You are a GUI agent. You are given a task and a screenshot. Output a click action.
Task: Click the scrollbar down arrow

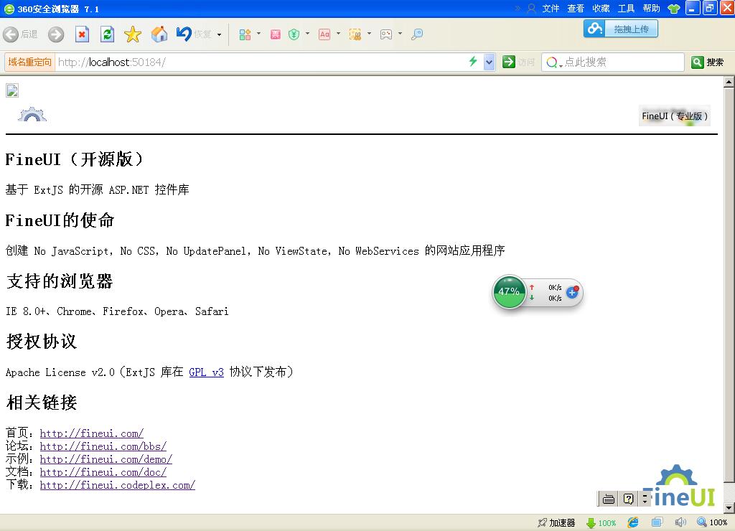click(x=729, y=508)
